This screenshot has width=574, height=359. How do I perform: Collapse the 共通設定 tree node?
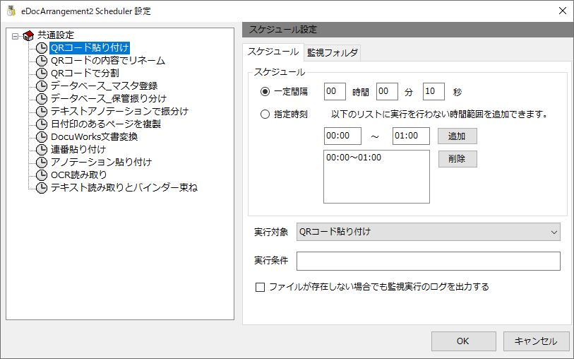[15, 36]
